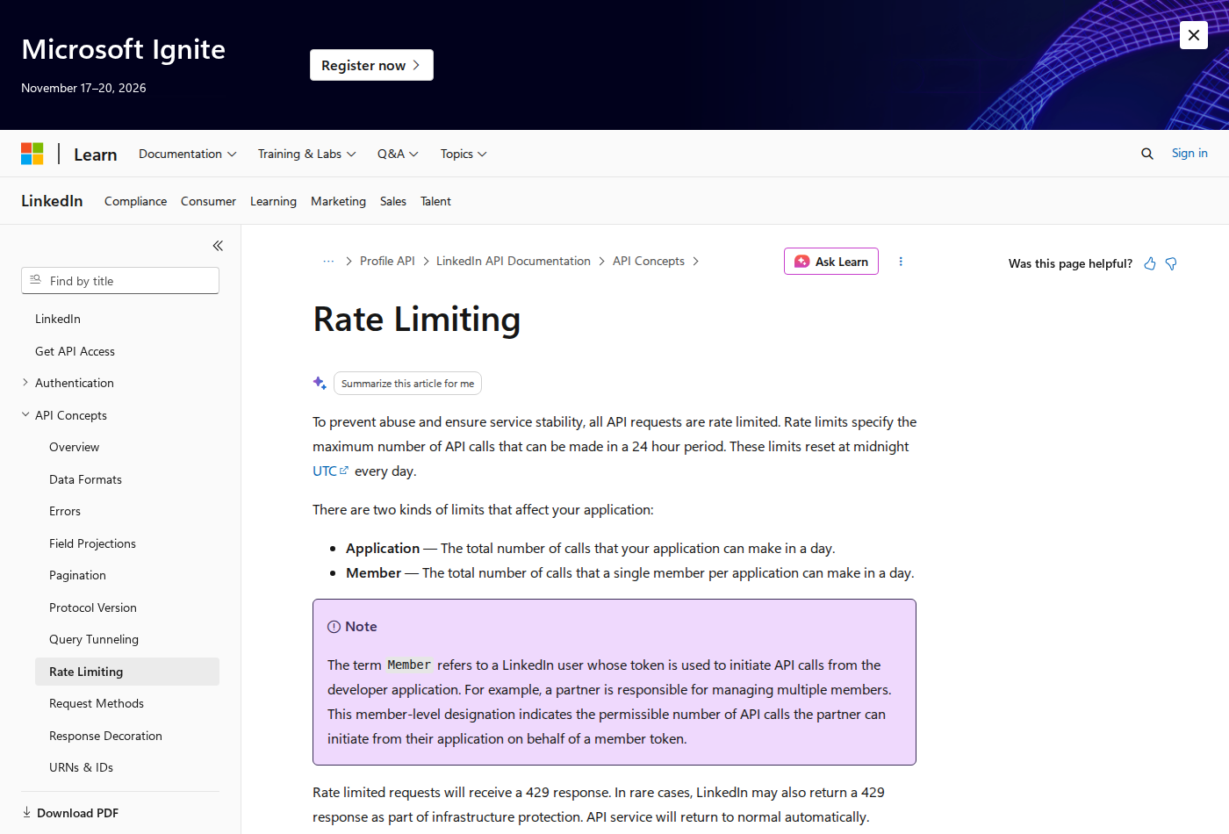Image resolution: width=1229 pixels, height=834 pixels.
Task: Click the Download PDF link
Action: [70, 813]
